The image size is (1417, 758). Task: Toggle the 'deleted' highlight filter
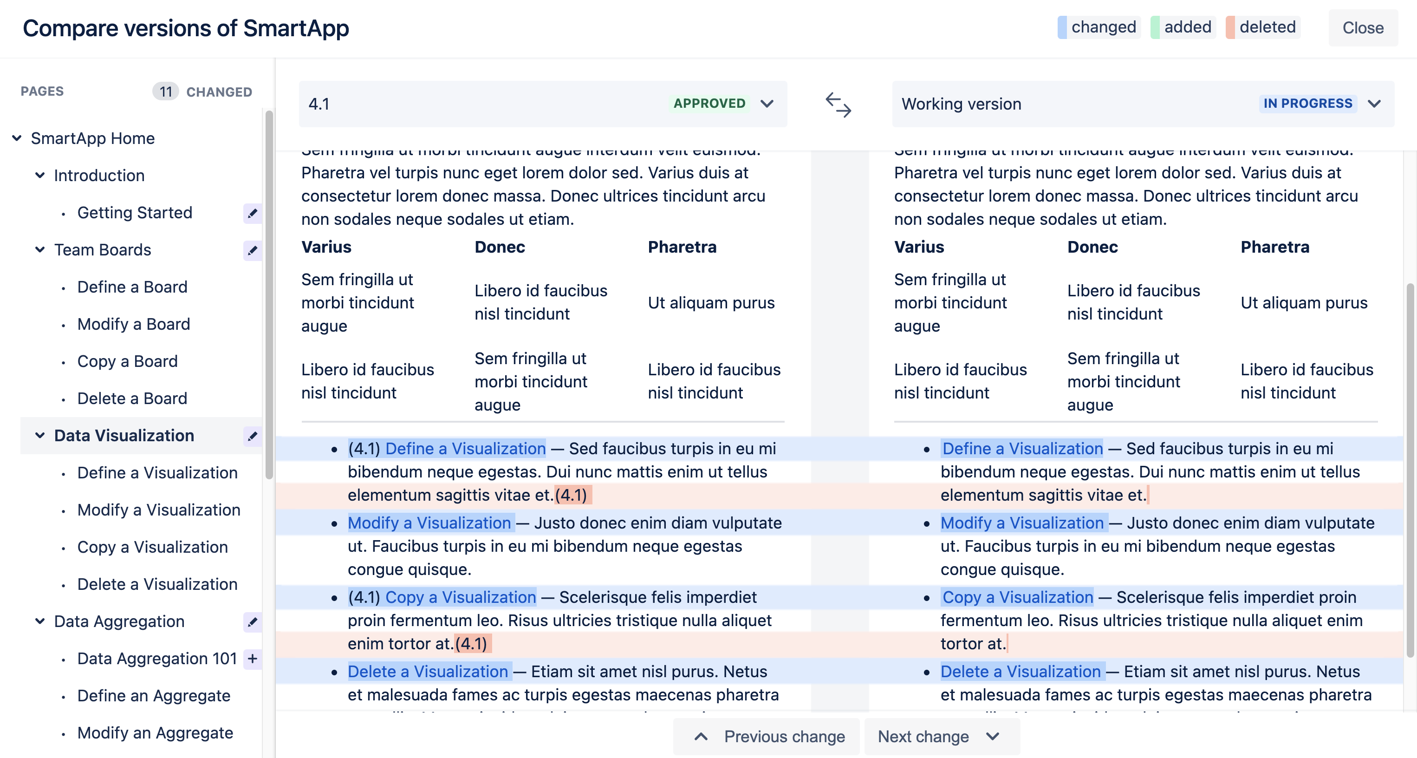[1263, 26]
